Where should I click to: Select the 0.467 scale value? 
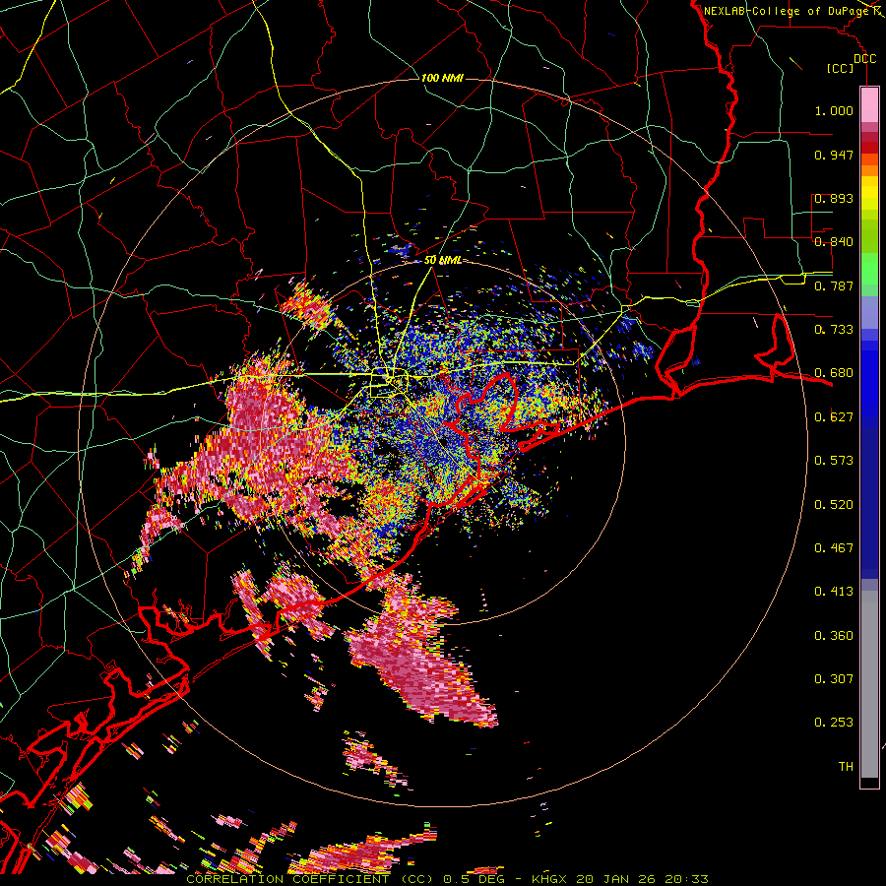tap(834, 548)
